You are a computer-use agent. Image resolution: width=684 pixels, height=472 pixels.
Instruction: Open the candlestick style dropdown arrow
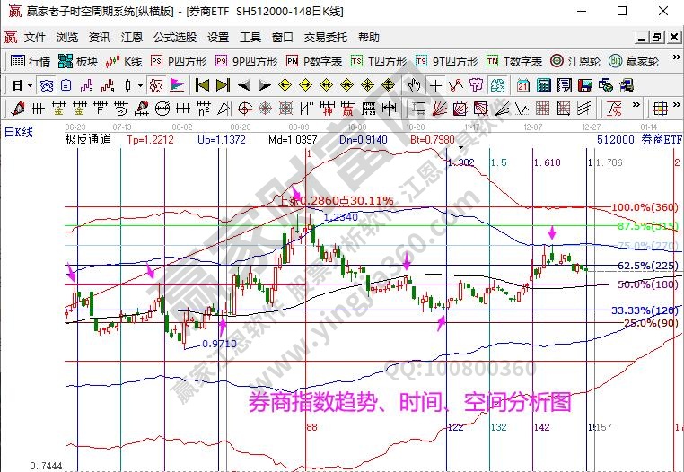coord(140,85)
